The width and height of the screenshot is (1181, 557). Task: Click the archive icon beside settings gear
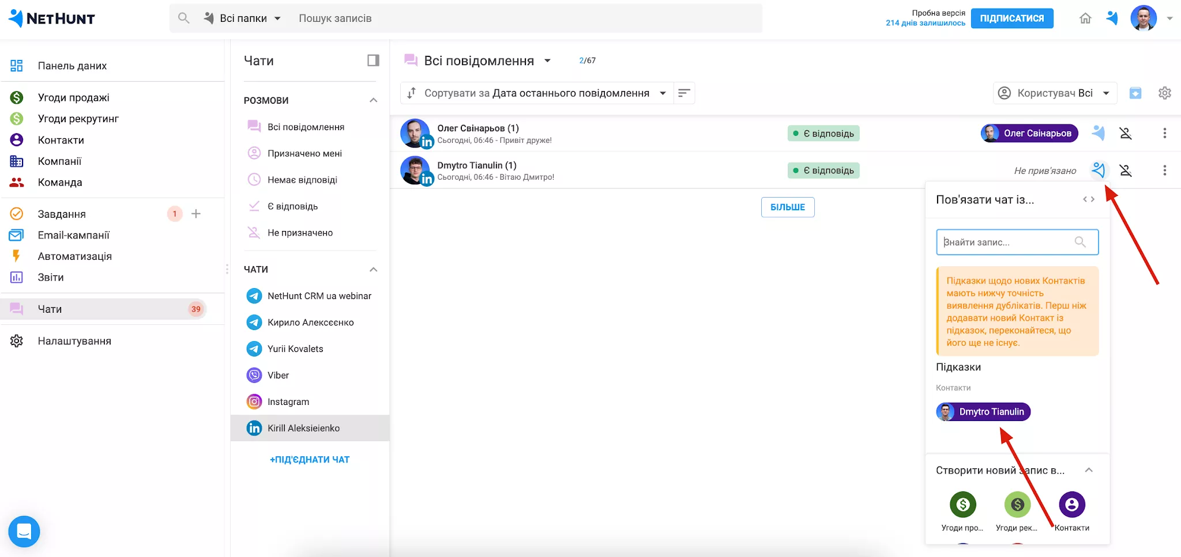(x=1135, y=93)
